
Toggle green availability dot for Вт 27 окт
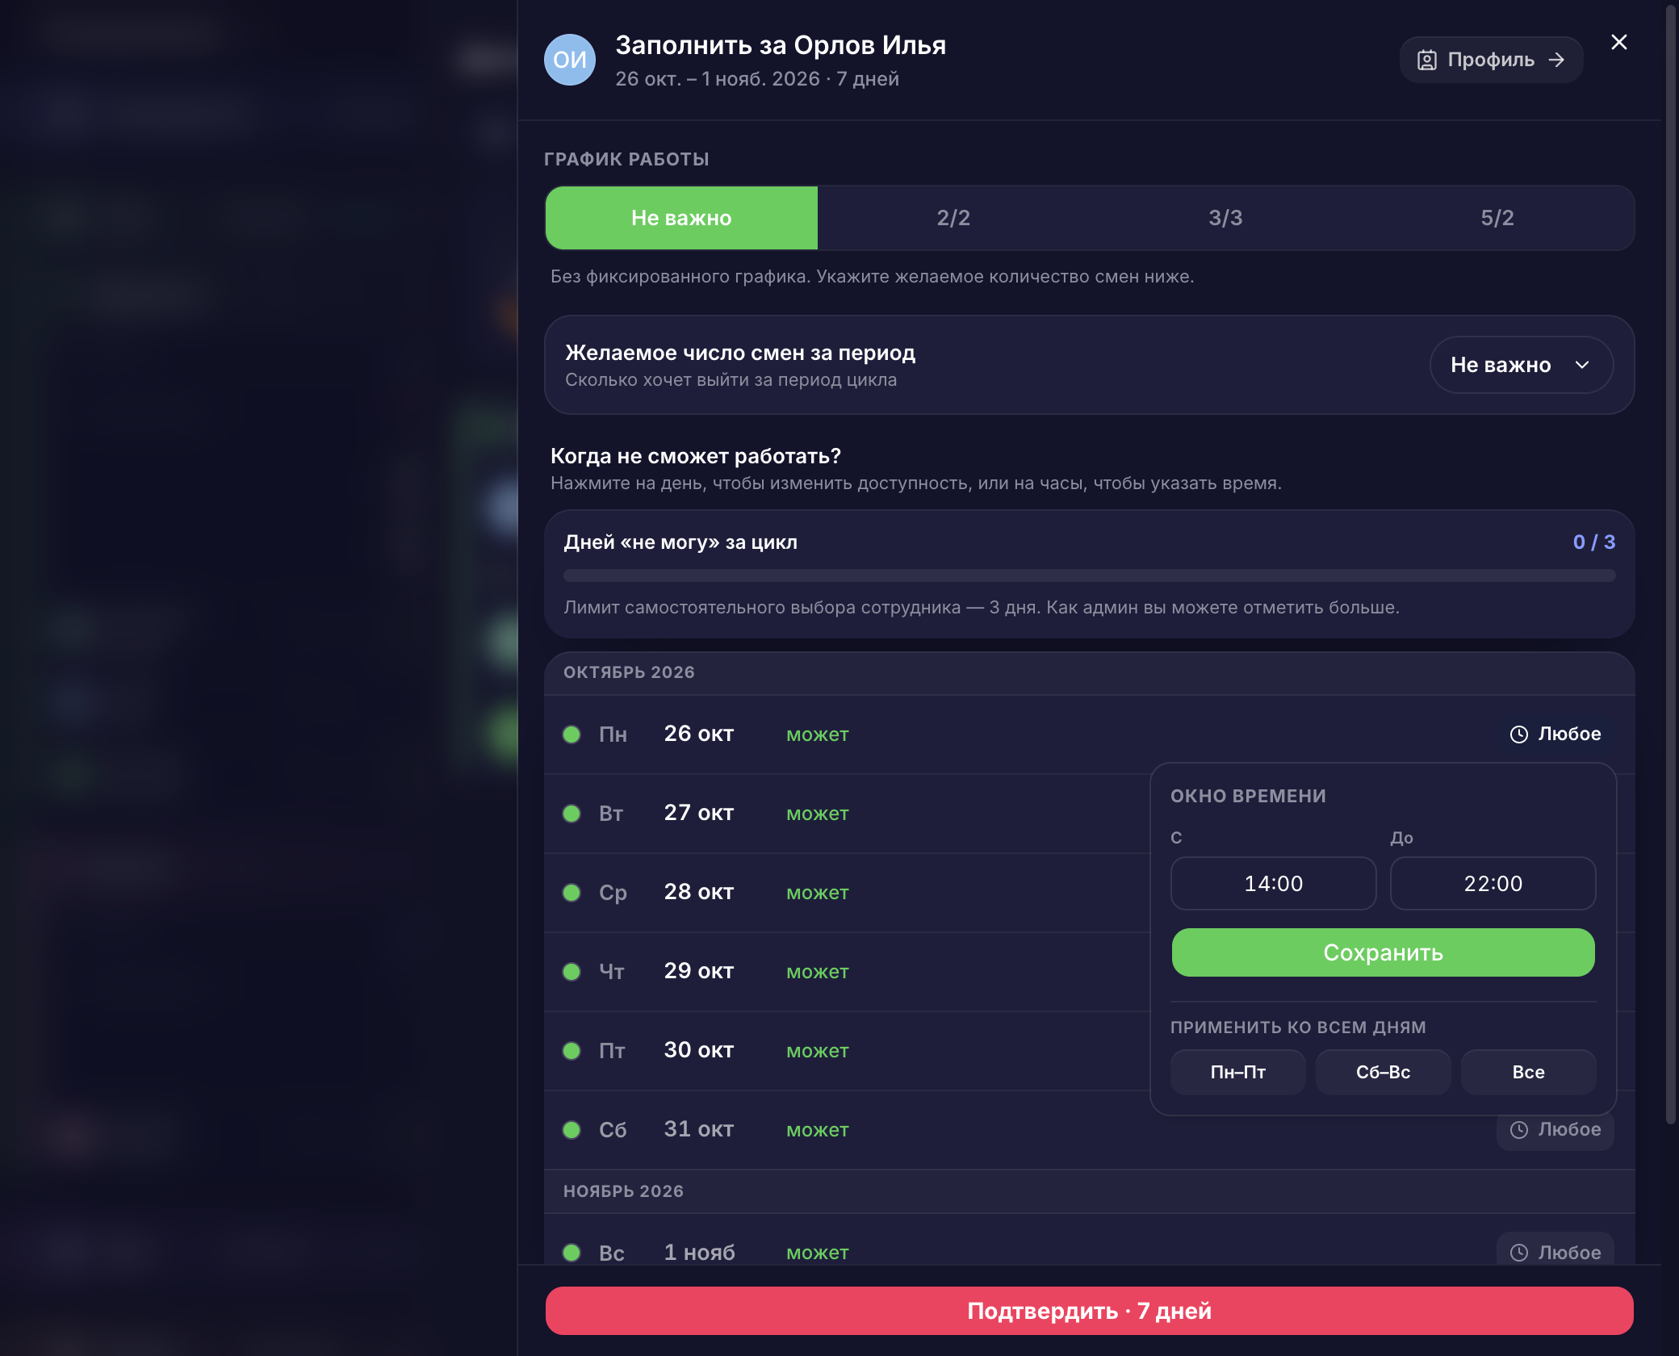[572, 814]
